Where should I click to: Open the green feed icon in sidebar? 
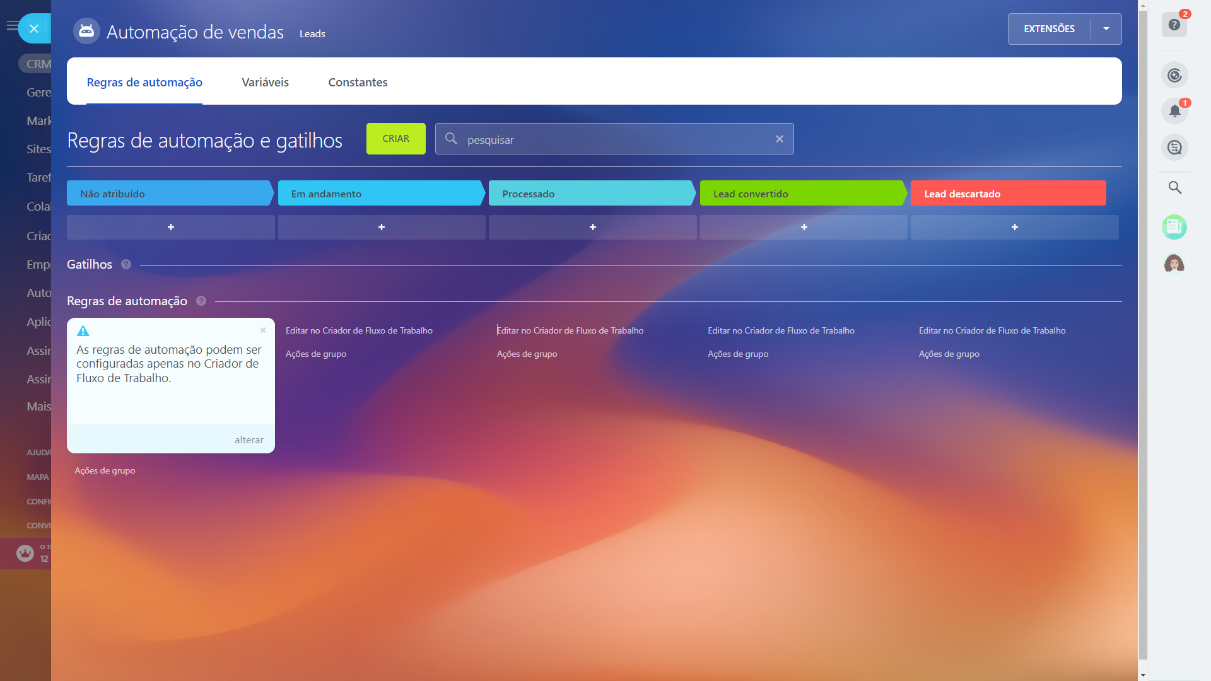pyautogui.click(x=1174, y=227)
